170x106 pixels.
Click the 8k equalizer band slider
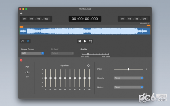click(x=84, y=78)
